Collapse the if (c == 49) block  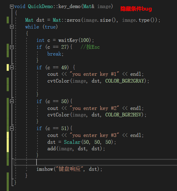(12, 67)
